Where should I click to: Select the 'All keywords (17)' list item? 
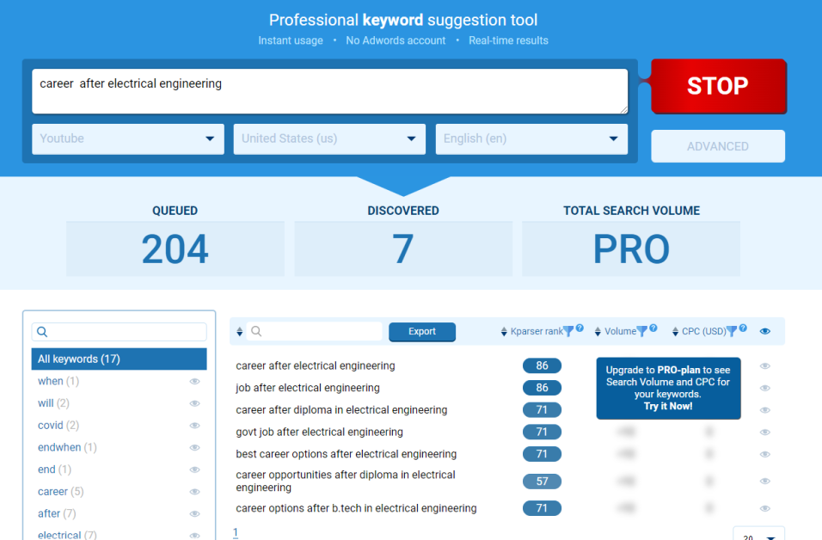point(120,359)
